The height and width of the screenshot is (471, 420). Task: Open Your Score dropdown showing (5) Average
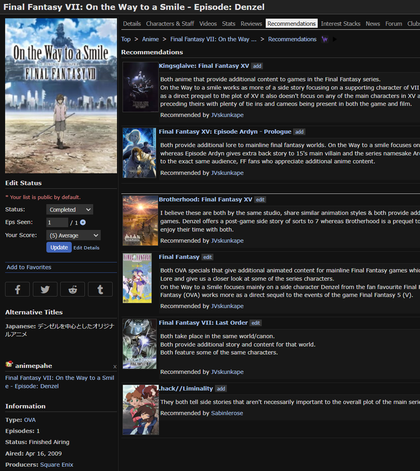tap(74, 235)
